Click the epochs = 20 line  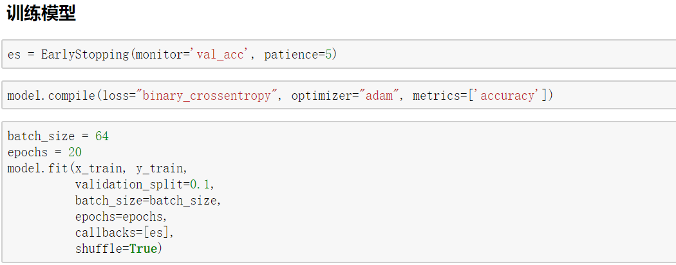[x=44, y=152]
